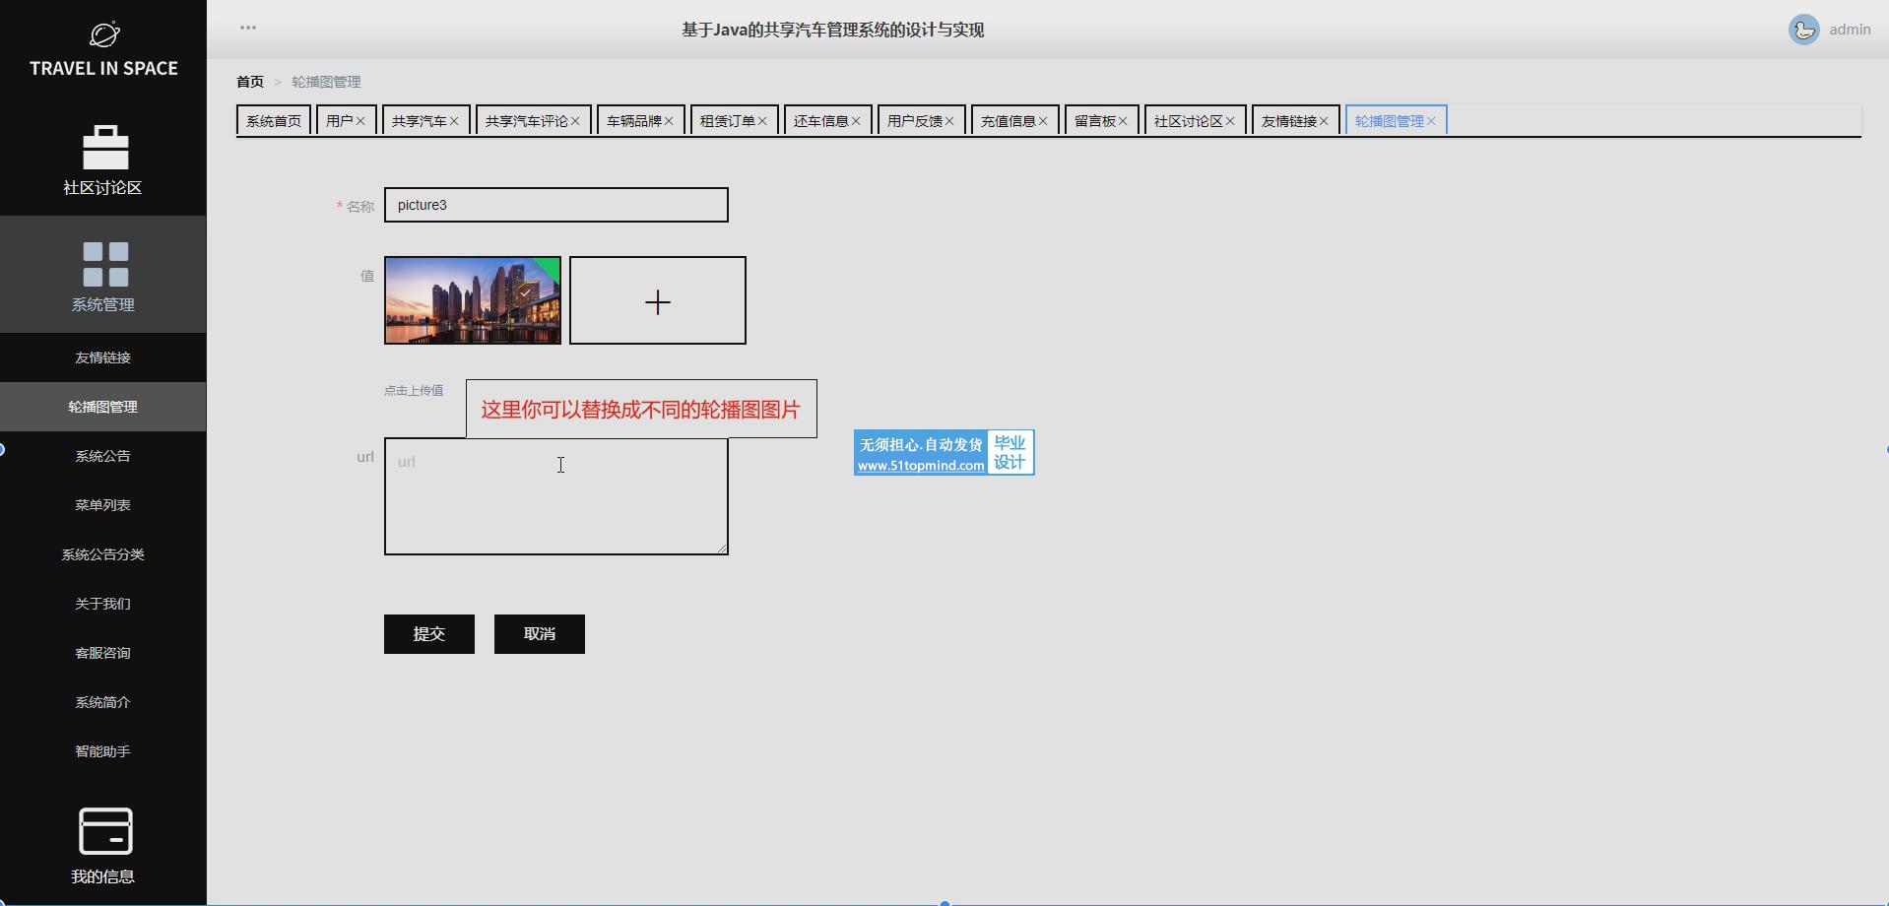Click the plus upload image box
Viewport: 1889px width, 906px height.
658,300
